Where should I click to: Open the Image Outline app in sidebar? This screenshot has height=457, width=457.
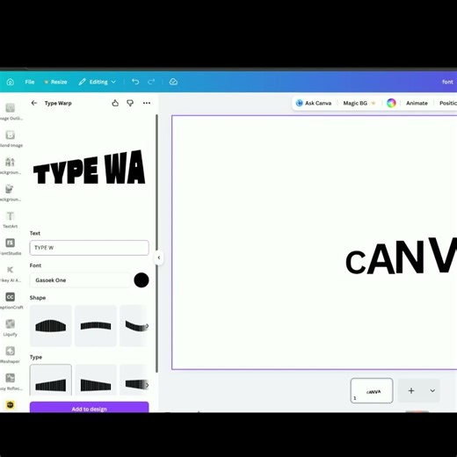pyautogui.click(x=11, y=112)
